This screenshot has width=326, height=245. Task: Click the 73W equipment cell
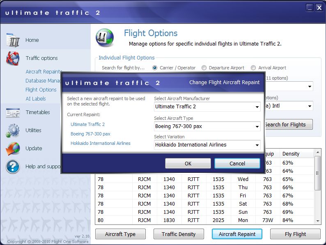click(268, 220)
